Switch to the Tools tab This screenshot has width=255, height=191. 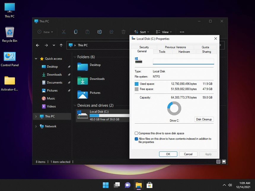click(162, 52)
